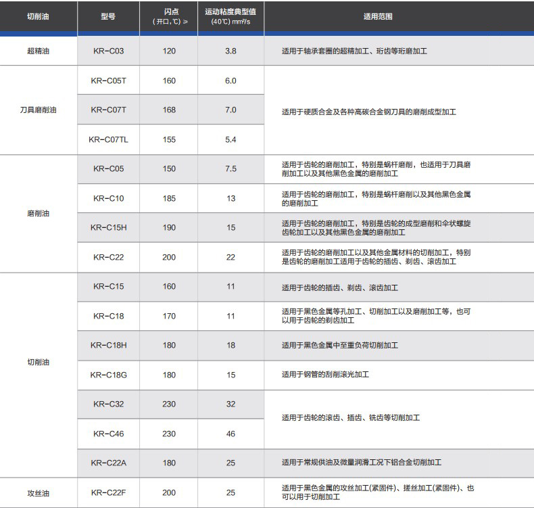Click the 闪点 column header
Viewport: 534px width, 508px height.
[169, 16]
